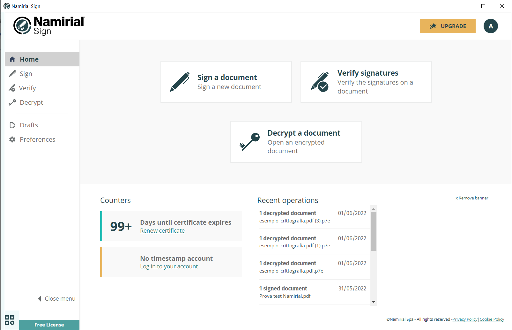Click the QR-style grid icon at bottom left
The image size is (512, 330).
10,320
